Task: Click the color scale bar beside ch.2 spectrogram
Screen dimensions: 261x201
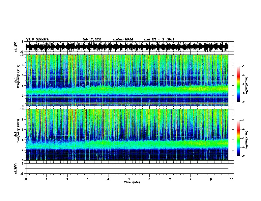Action: click(239, 138)
